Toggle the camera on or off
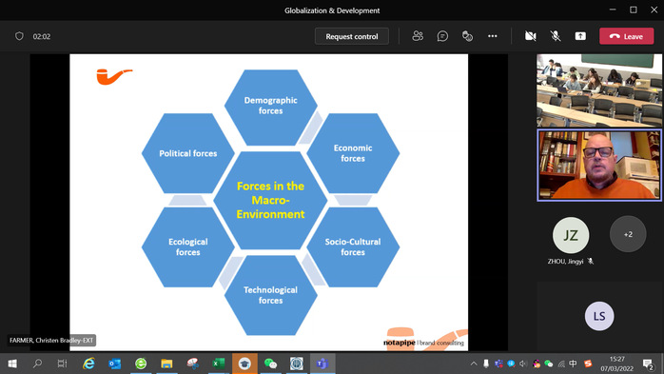The width and height of the screenshot is (664, 374). tap(530, 36)
